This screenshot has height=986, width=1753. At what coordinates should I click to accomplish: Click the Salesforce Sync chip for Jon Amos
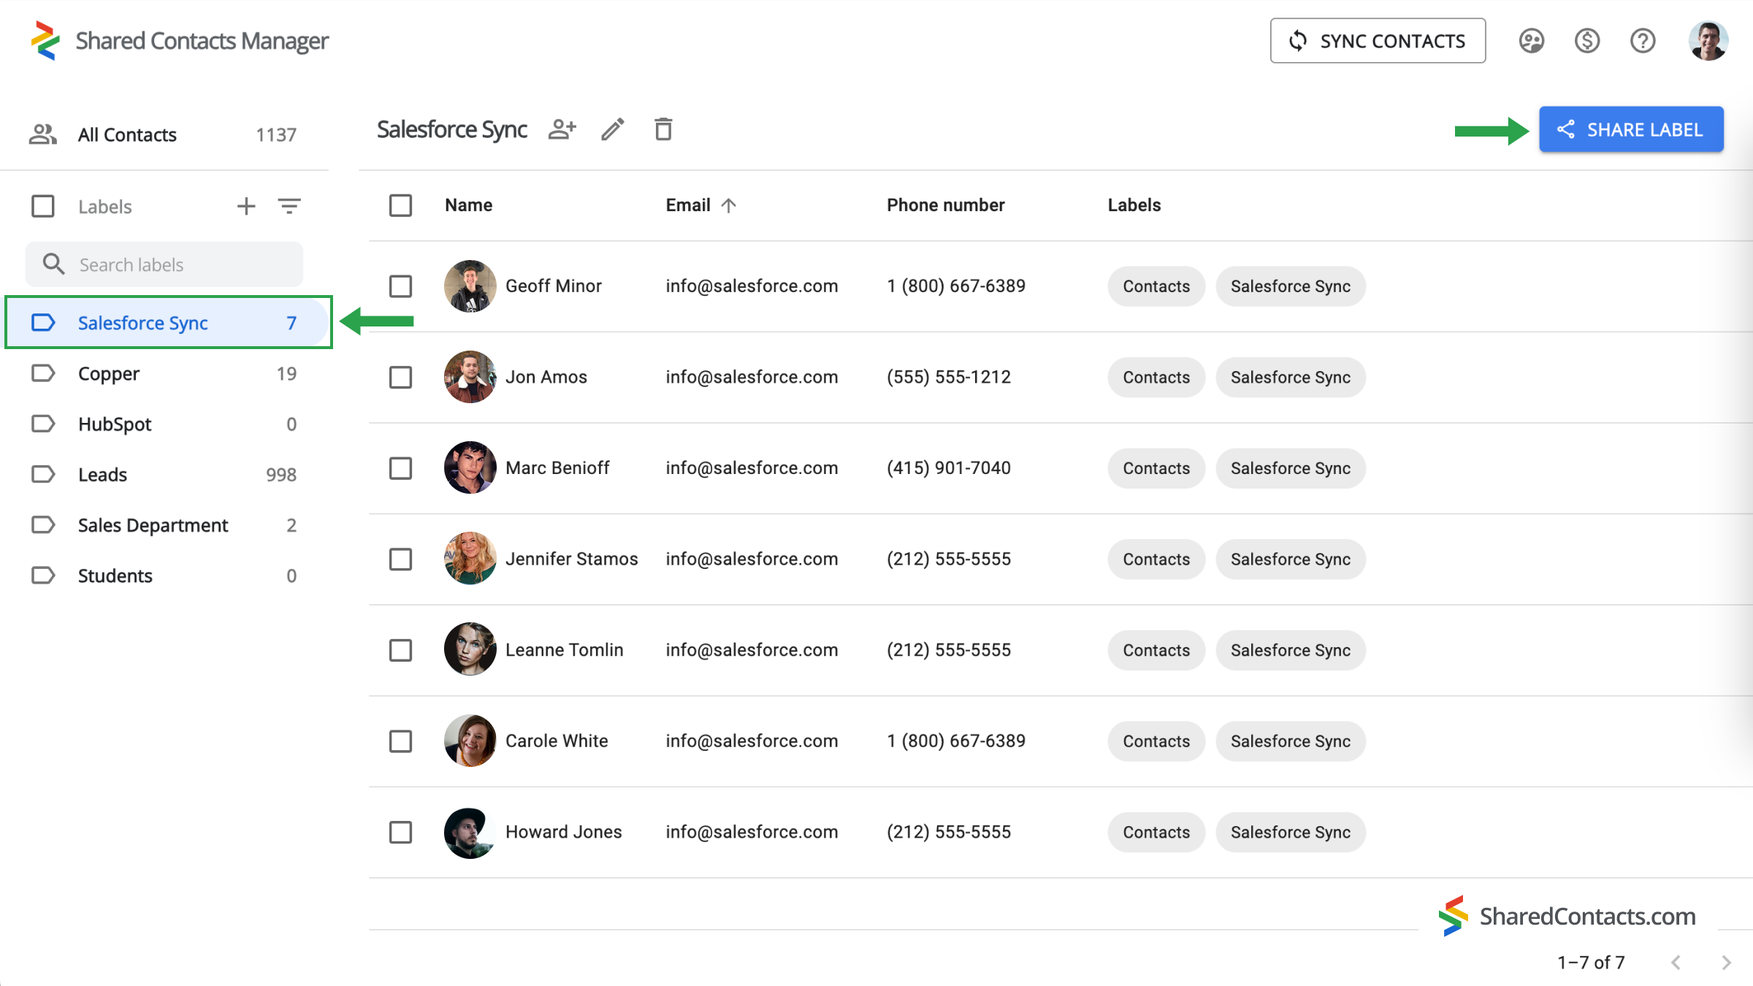[x=1291, y=378]
